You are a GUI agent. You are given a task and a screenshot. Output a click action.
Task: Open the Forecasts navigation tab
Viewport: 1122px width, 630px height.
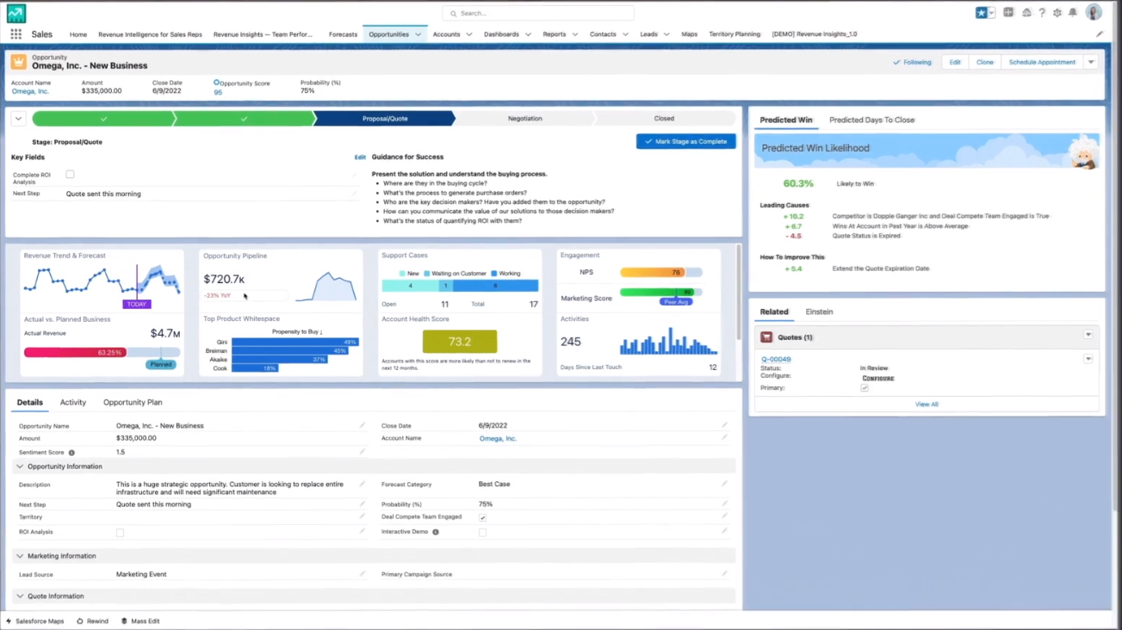(x=343, y=34)
